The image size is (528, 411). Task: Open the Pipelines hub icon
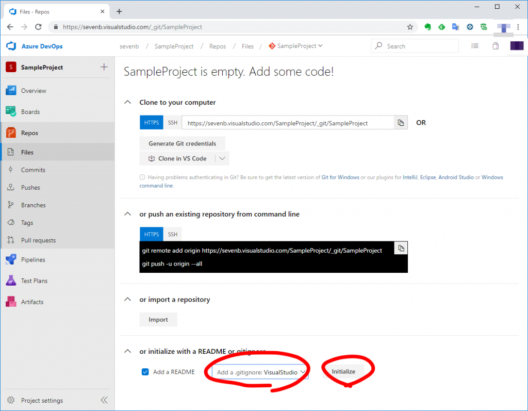coord(11,259)
